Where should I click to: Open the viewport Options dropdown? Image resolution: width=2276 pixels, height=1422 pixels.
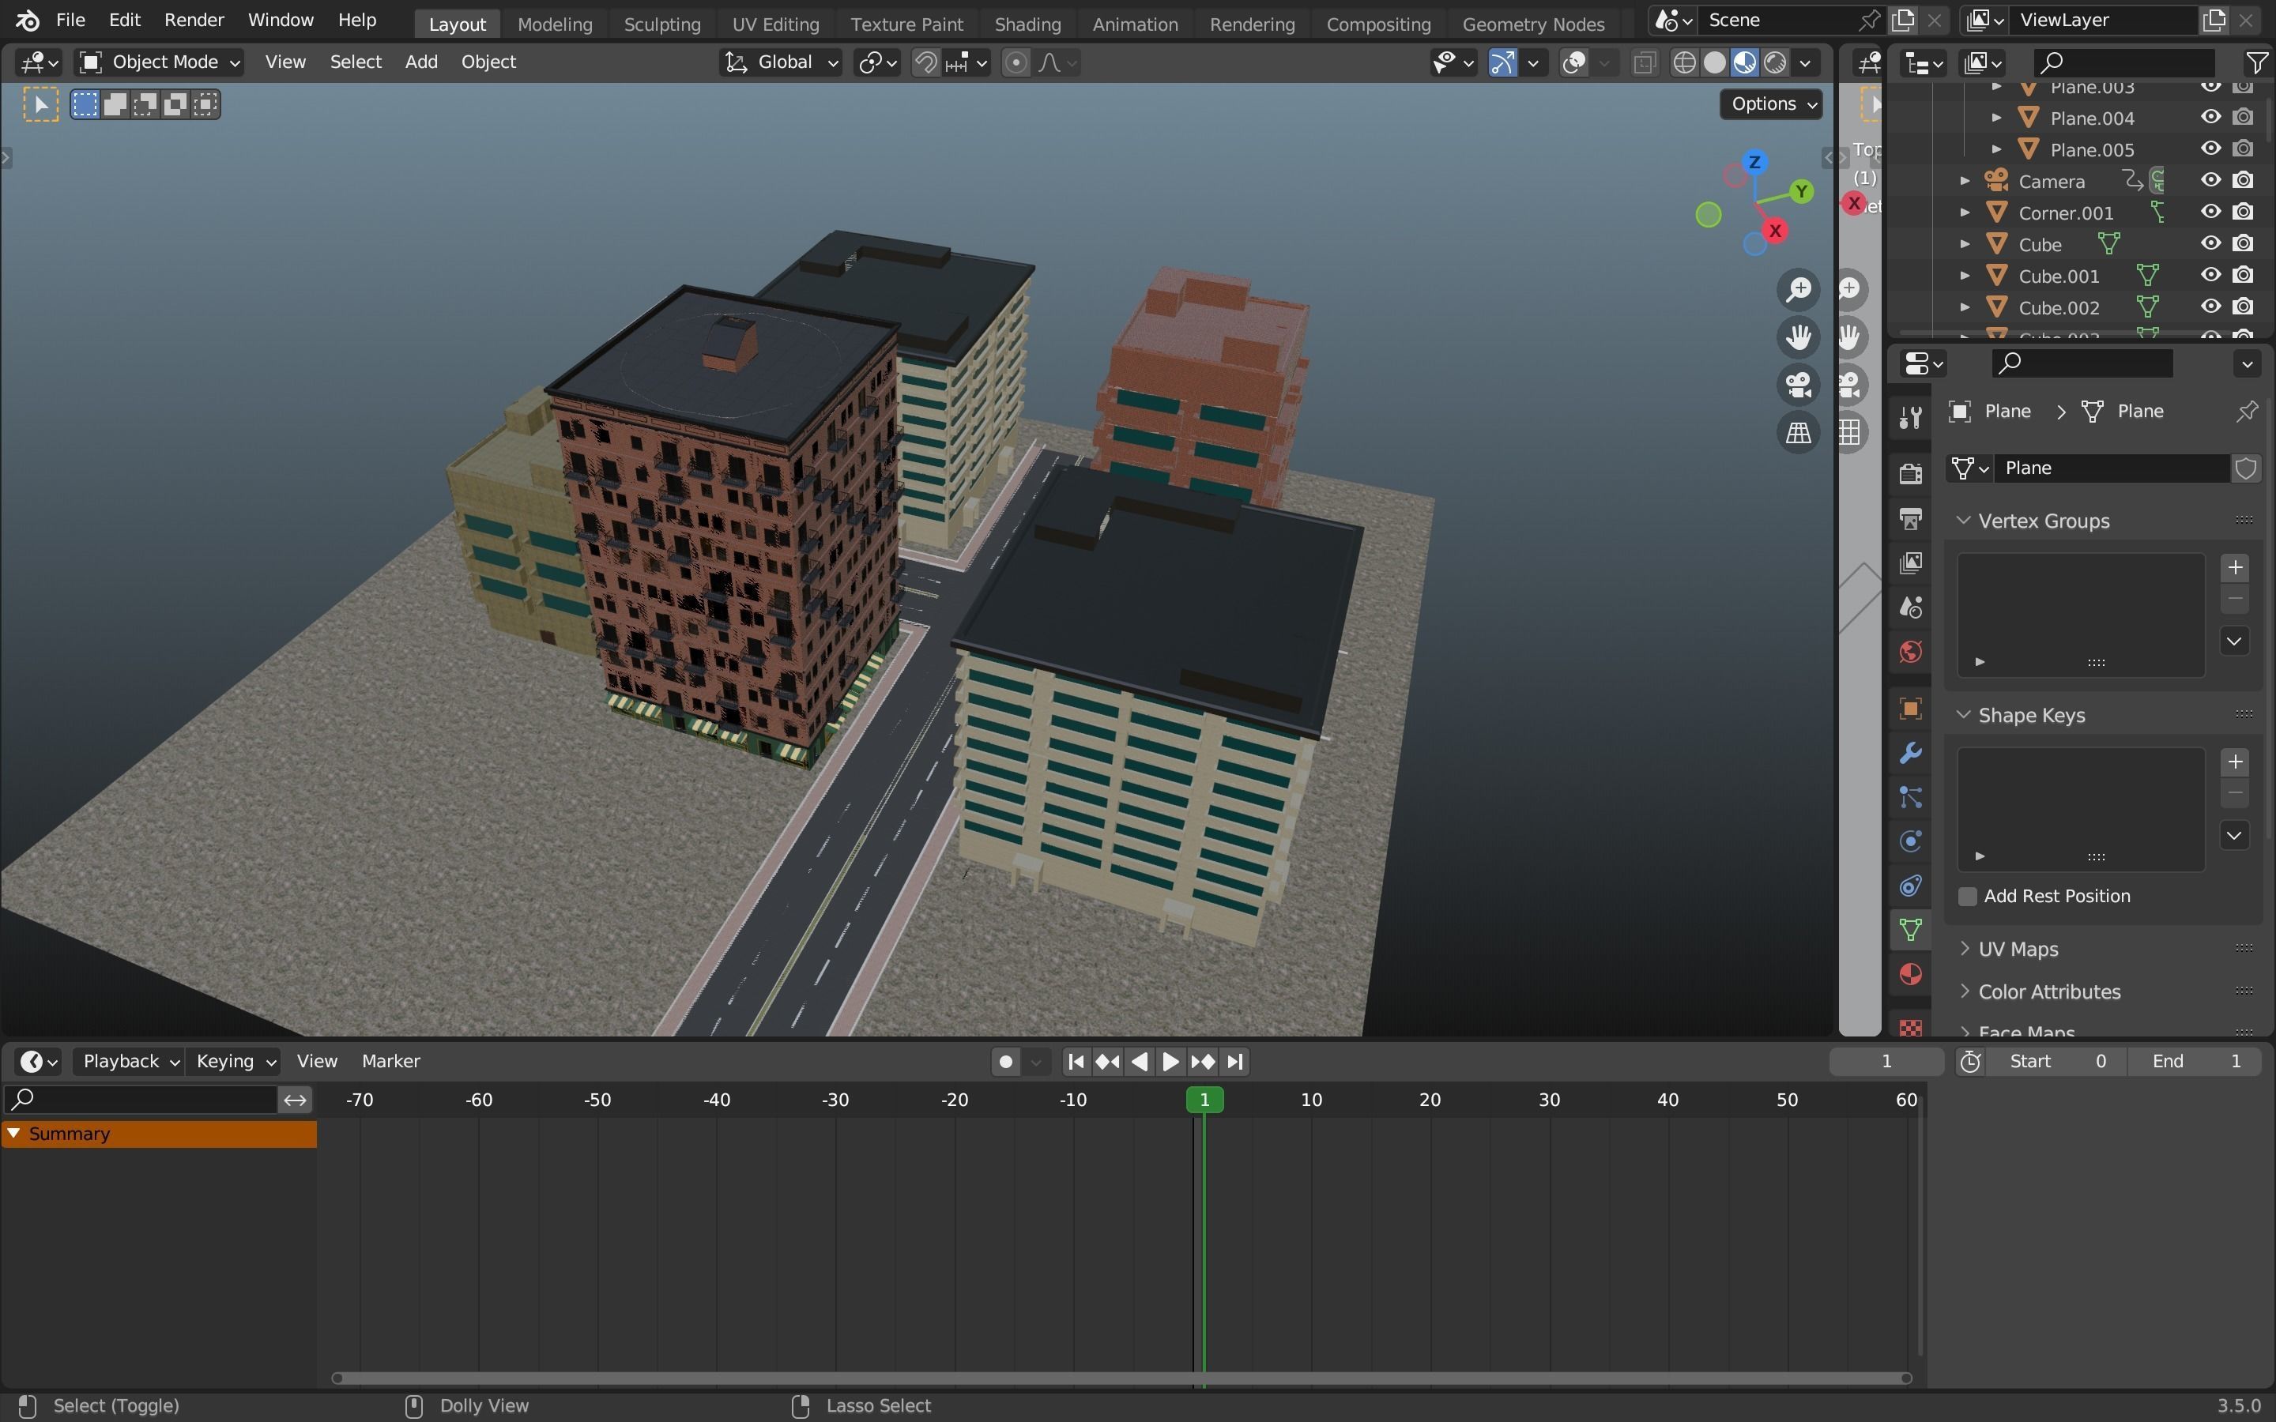1771,103
